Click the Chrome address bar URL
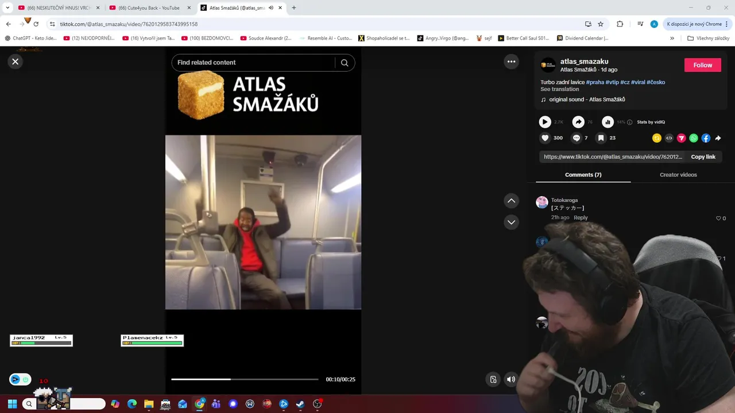The height and width of the screenshot is (413, 735). point(129,24)
